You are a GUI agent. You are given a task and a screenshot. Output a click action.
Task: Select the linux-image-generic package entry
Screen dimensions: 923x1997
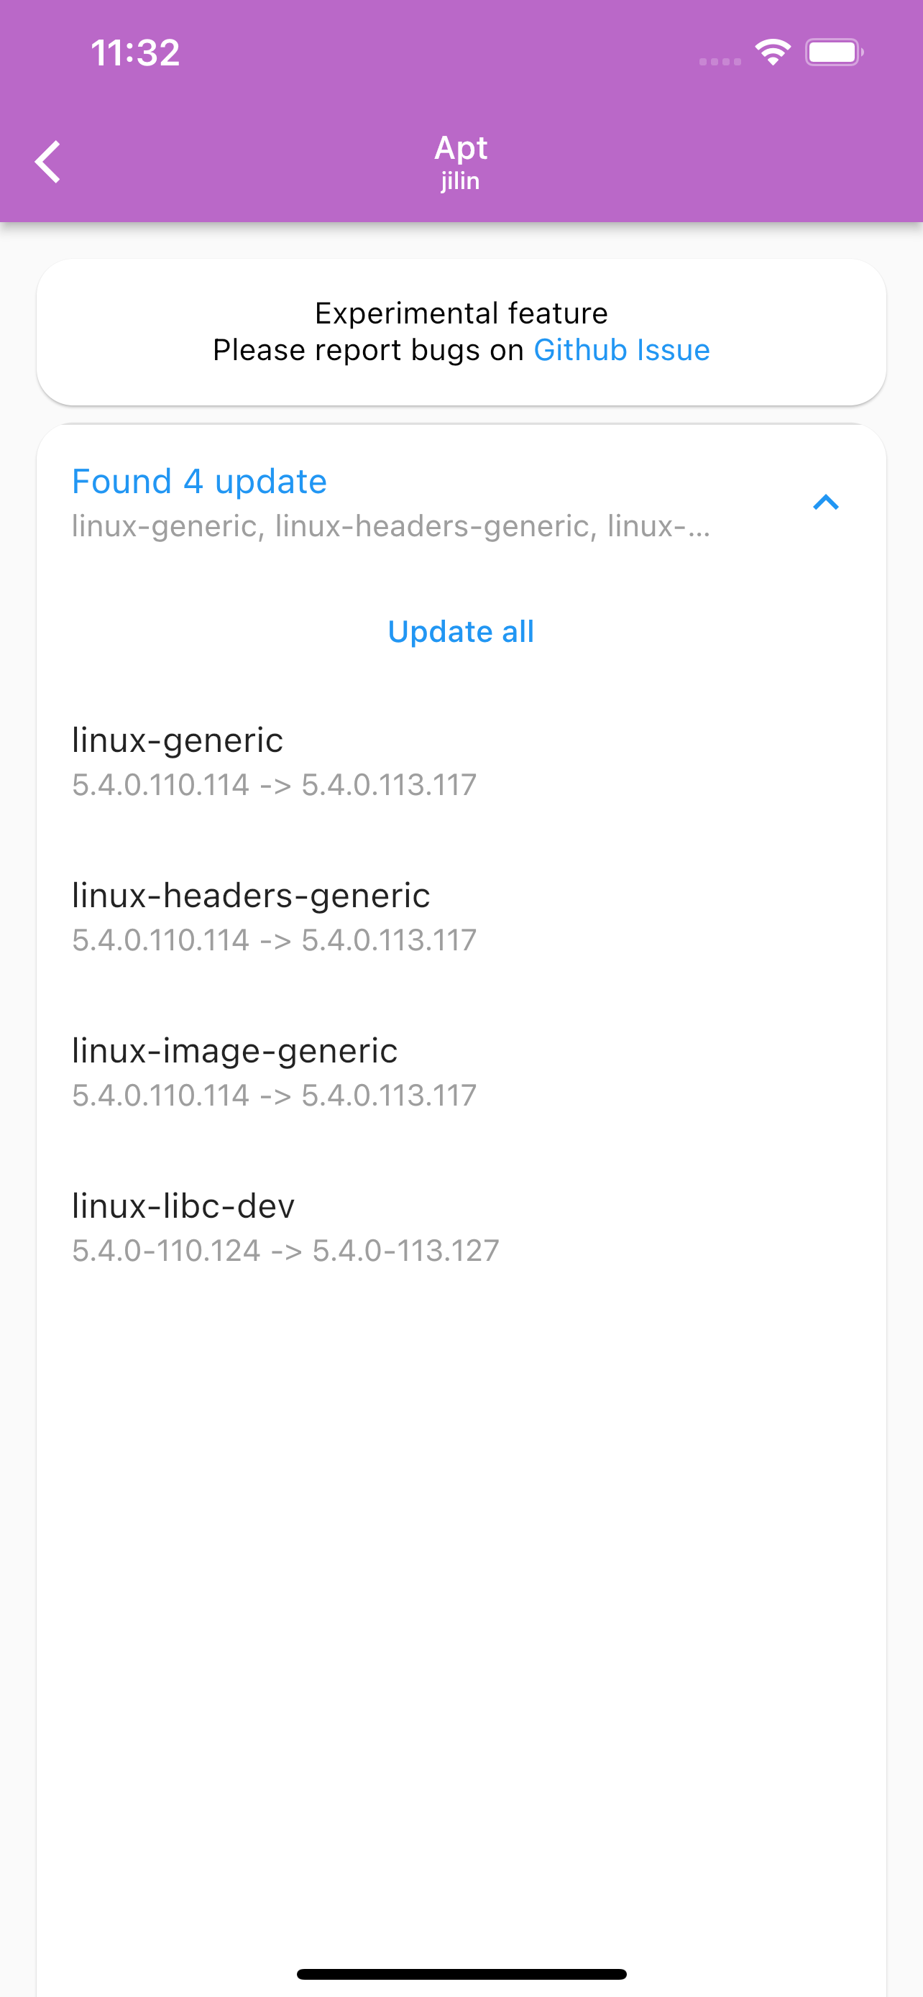coord(235,1050)
